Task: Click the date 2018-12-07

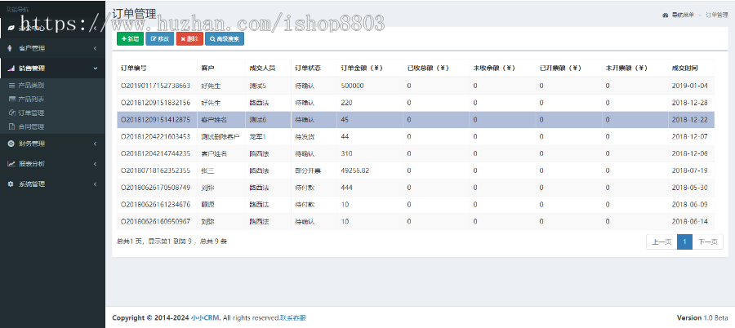Action: [x=689, y=136]
